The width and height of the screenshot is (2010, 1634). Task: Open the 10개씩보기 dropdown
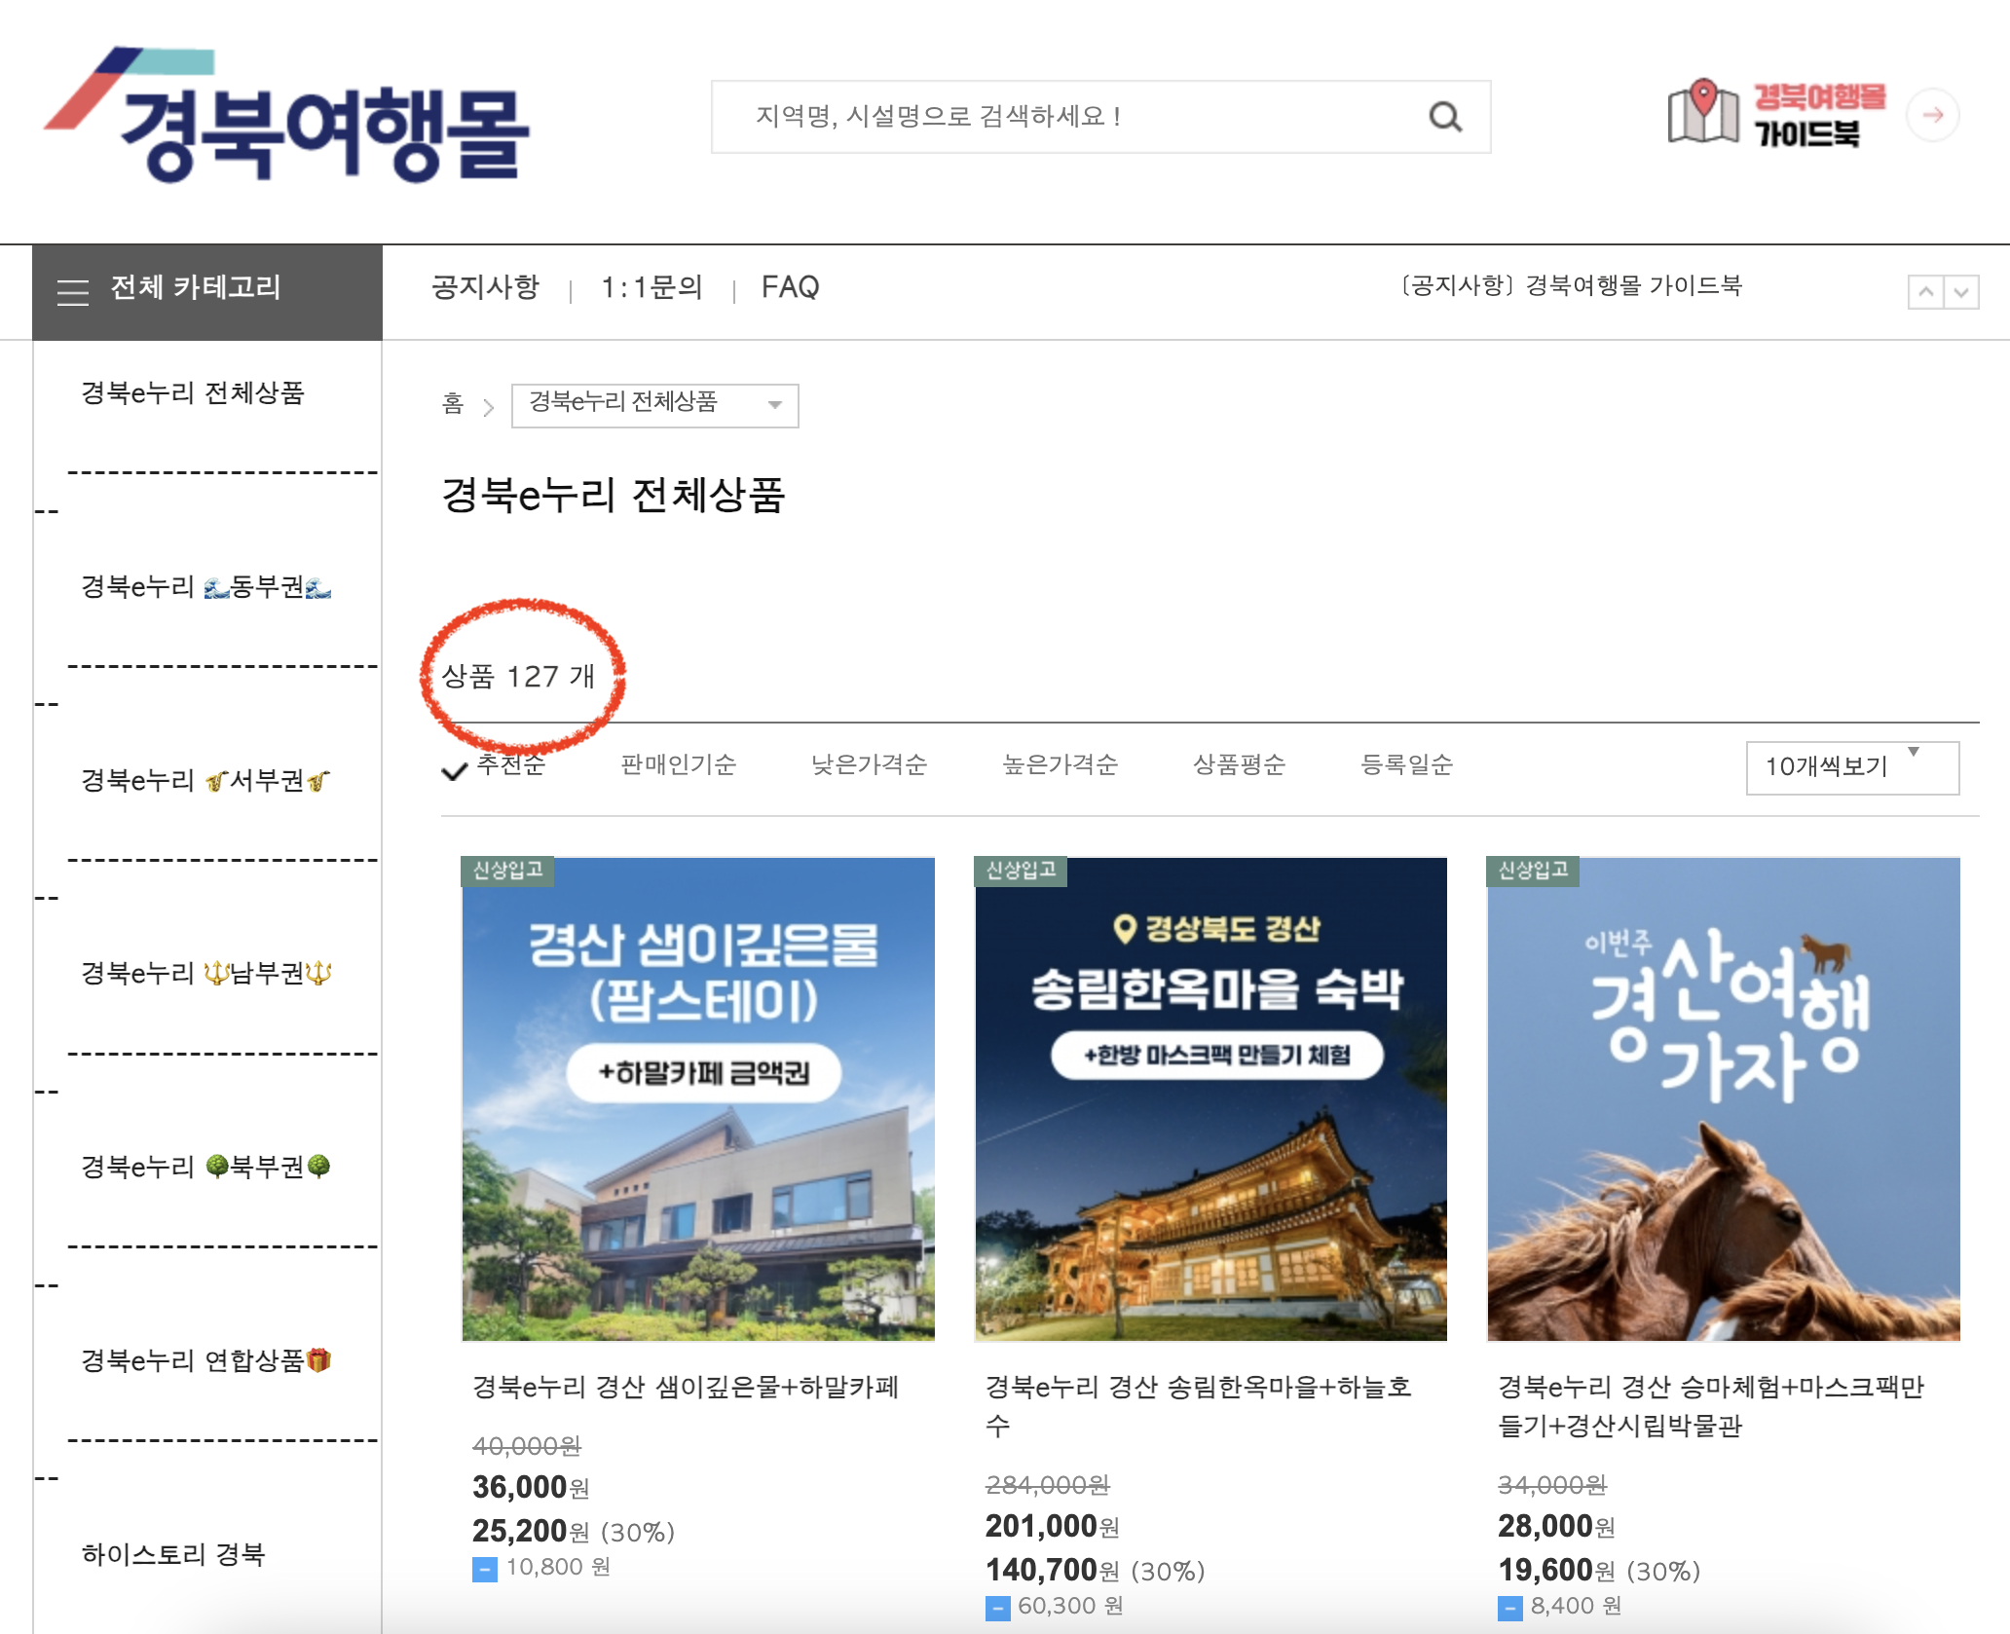[1851, 767]
